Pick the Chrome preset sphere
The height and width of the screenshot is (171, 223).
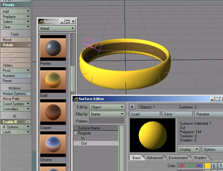53,144
